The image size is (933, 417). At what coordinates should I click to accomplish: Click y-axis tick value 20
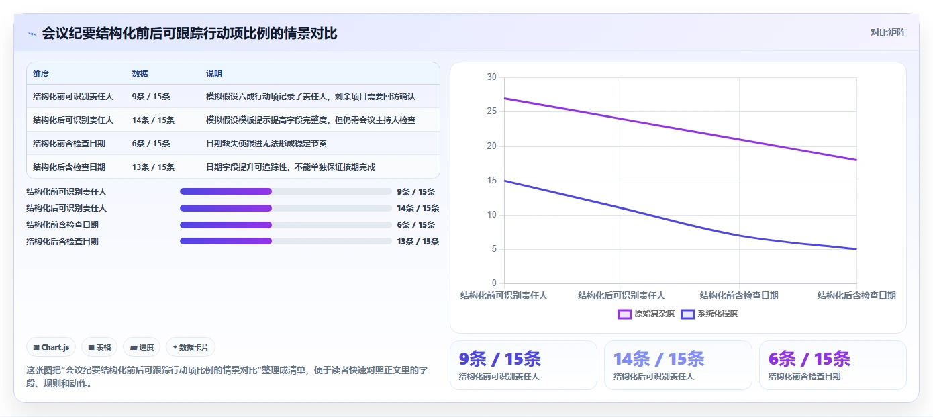492,146
